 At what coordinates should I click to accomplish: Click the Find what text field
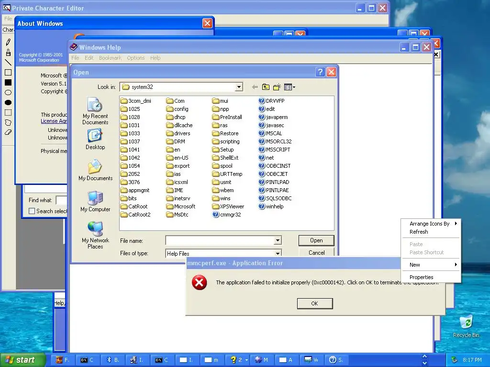pos(62,200)
